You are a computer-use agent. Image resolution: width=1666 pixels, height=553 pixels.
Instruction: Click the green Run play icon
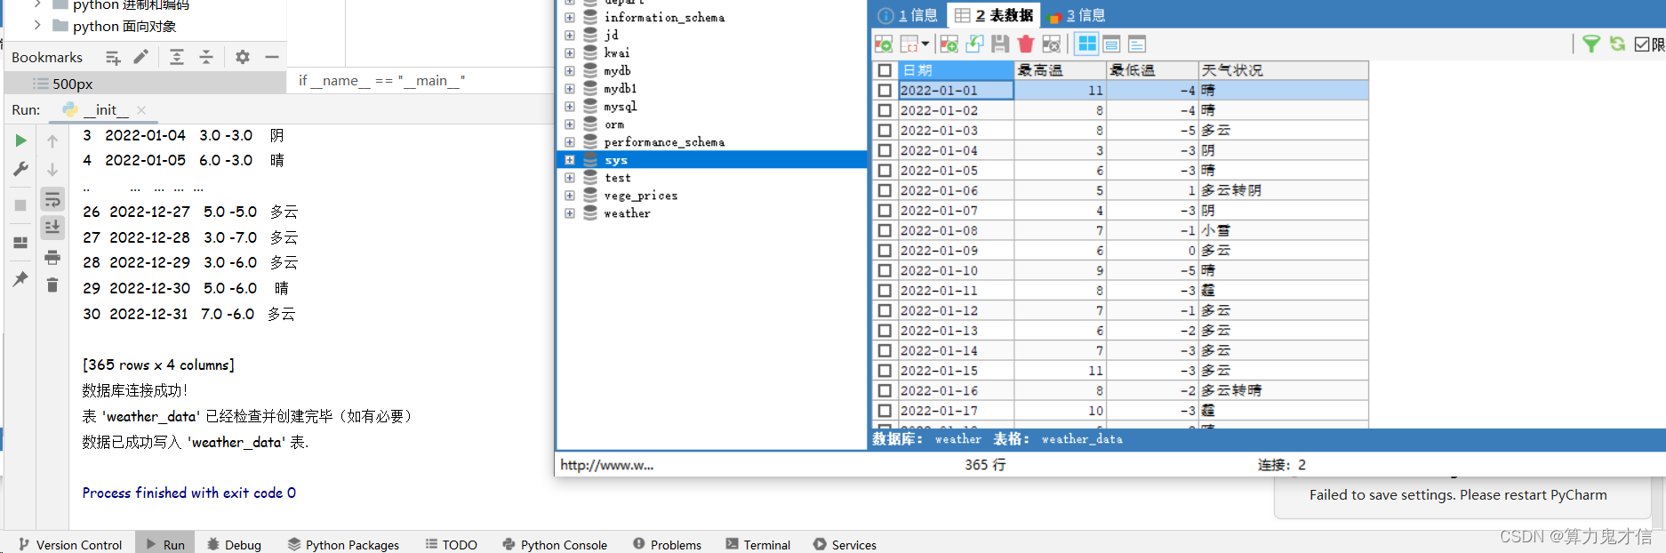(x=20, y=140)
